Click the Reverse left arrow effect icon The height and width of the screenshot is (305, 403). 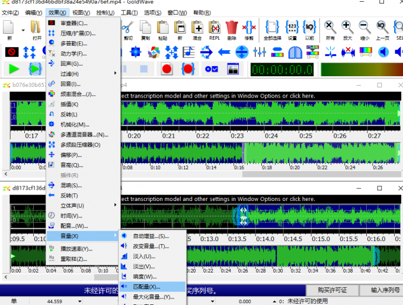tap(224, 52)
